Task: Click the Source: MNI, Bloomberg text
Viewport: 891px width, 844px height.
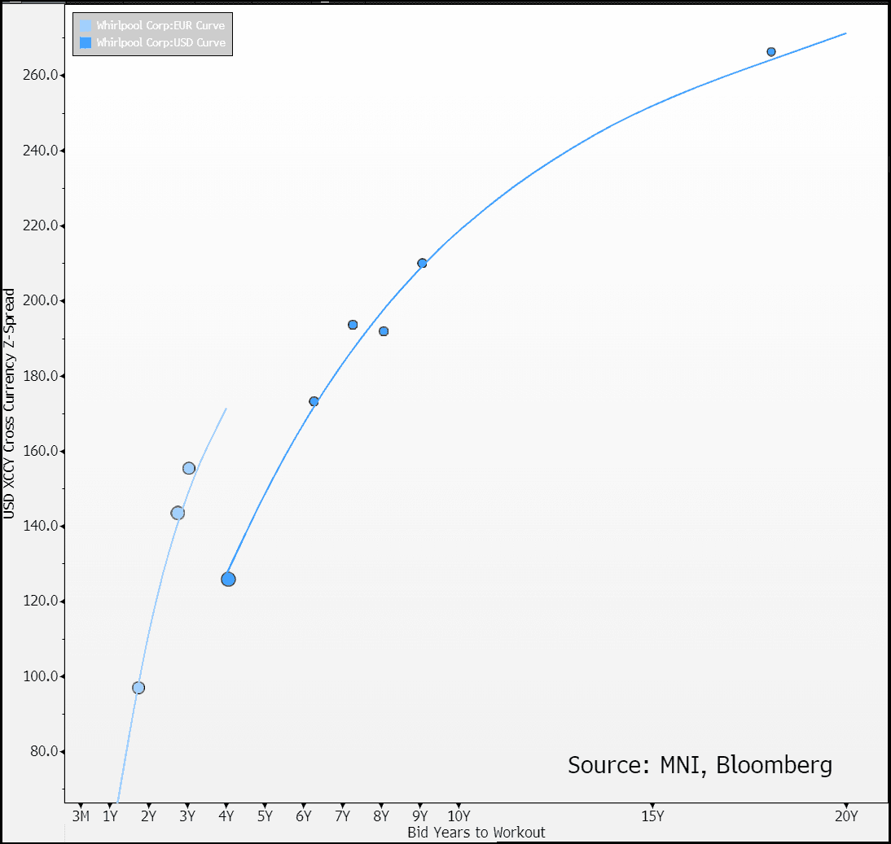Action: [700, 765]
